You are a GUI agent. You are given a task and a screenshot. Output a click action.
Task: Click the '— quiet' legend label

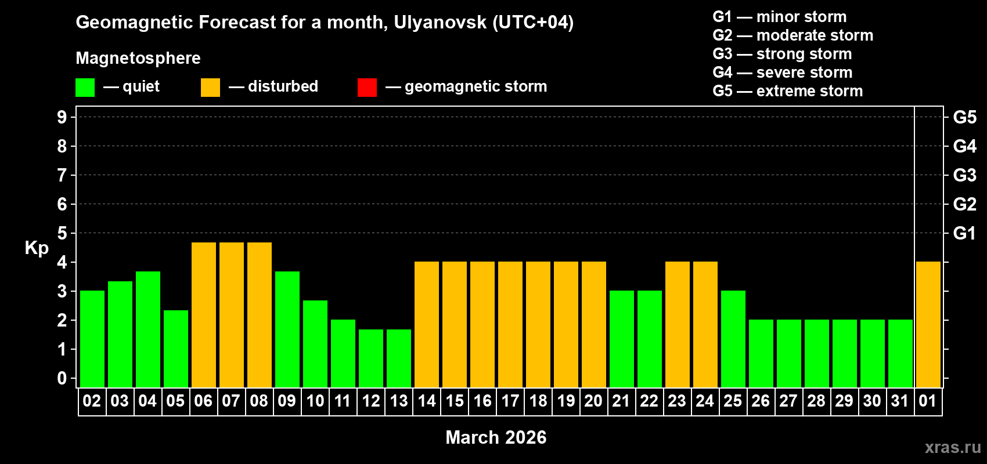(132, 87)
